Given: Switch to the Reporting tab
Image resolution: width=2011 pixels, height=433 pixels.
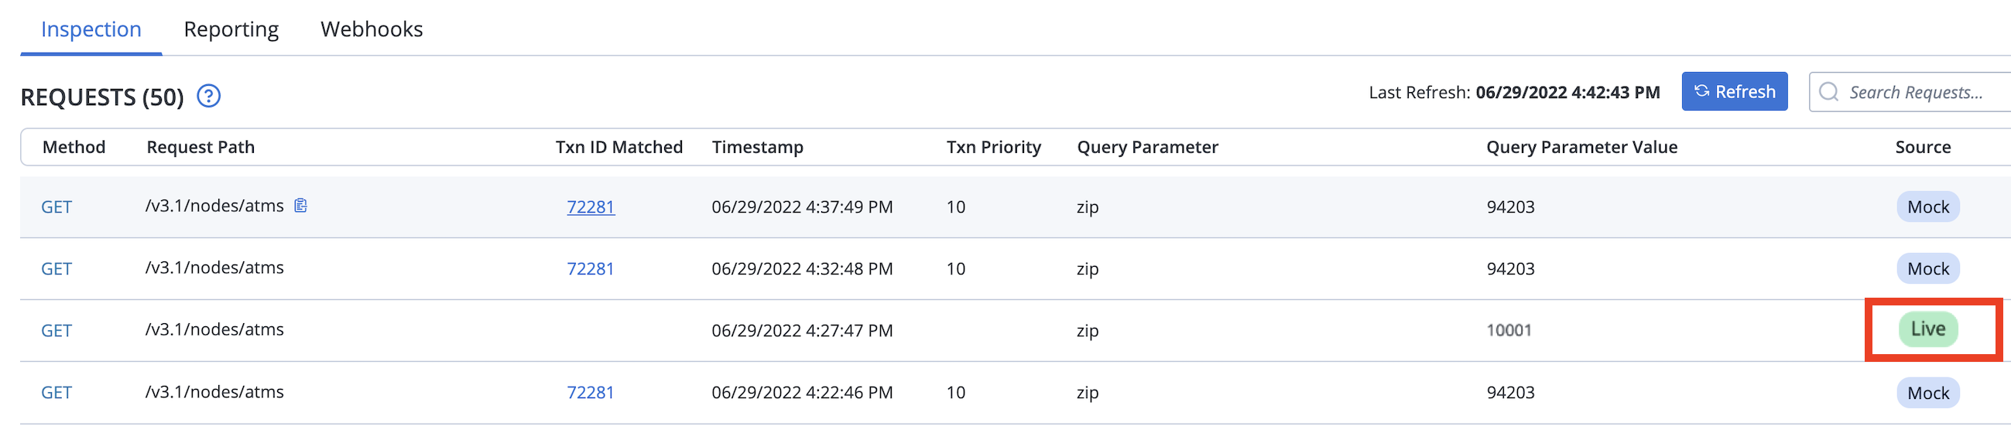Looking at the screenshot, I should click(231, 29).
